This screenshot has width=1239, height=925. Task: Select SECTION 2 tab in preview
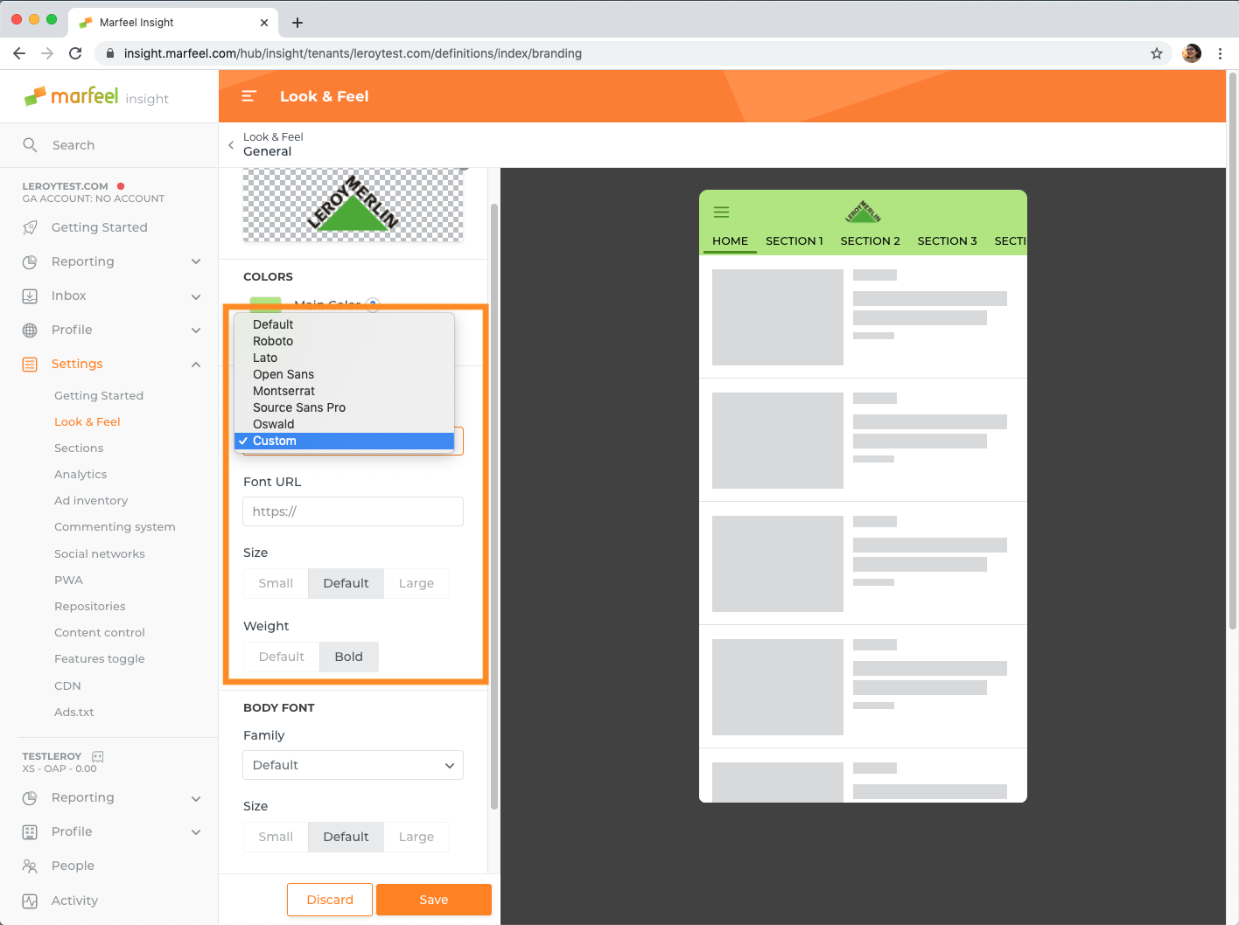pos(870,240)
